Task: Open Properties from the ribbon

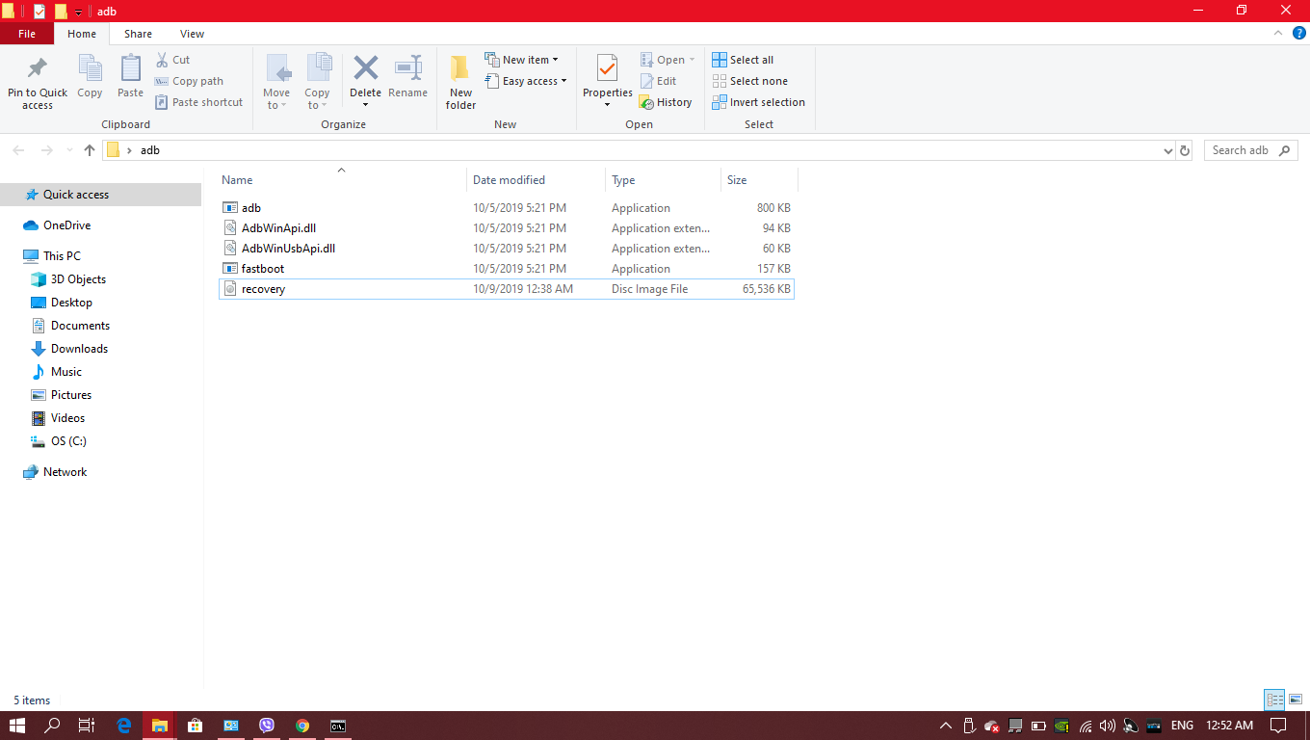Action: coord(607,70)
